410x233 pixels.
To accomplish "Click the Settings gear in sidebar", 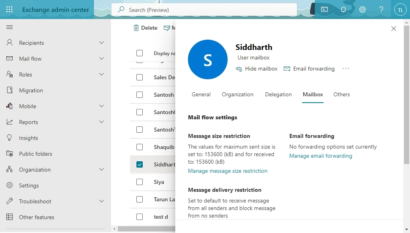I will pos(10,185).
